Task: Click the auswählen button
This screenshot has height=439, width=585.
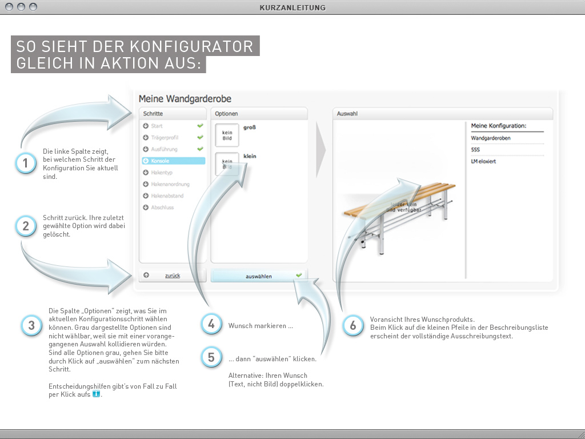Action: [259, 276]
